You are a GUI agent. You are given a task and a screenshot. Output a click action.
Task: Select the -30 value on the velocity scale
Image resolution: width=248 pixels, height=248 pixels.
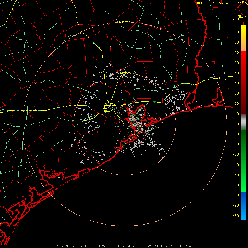236,155
